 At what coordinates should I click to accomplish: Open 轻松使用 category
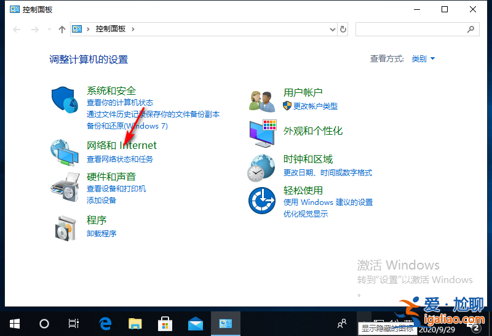303,191
